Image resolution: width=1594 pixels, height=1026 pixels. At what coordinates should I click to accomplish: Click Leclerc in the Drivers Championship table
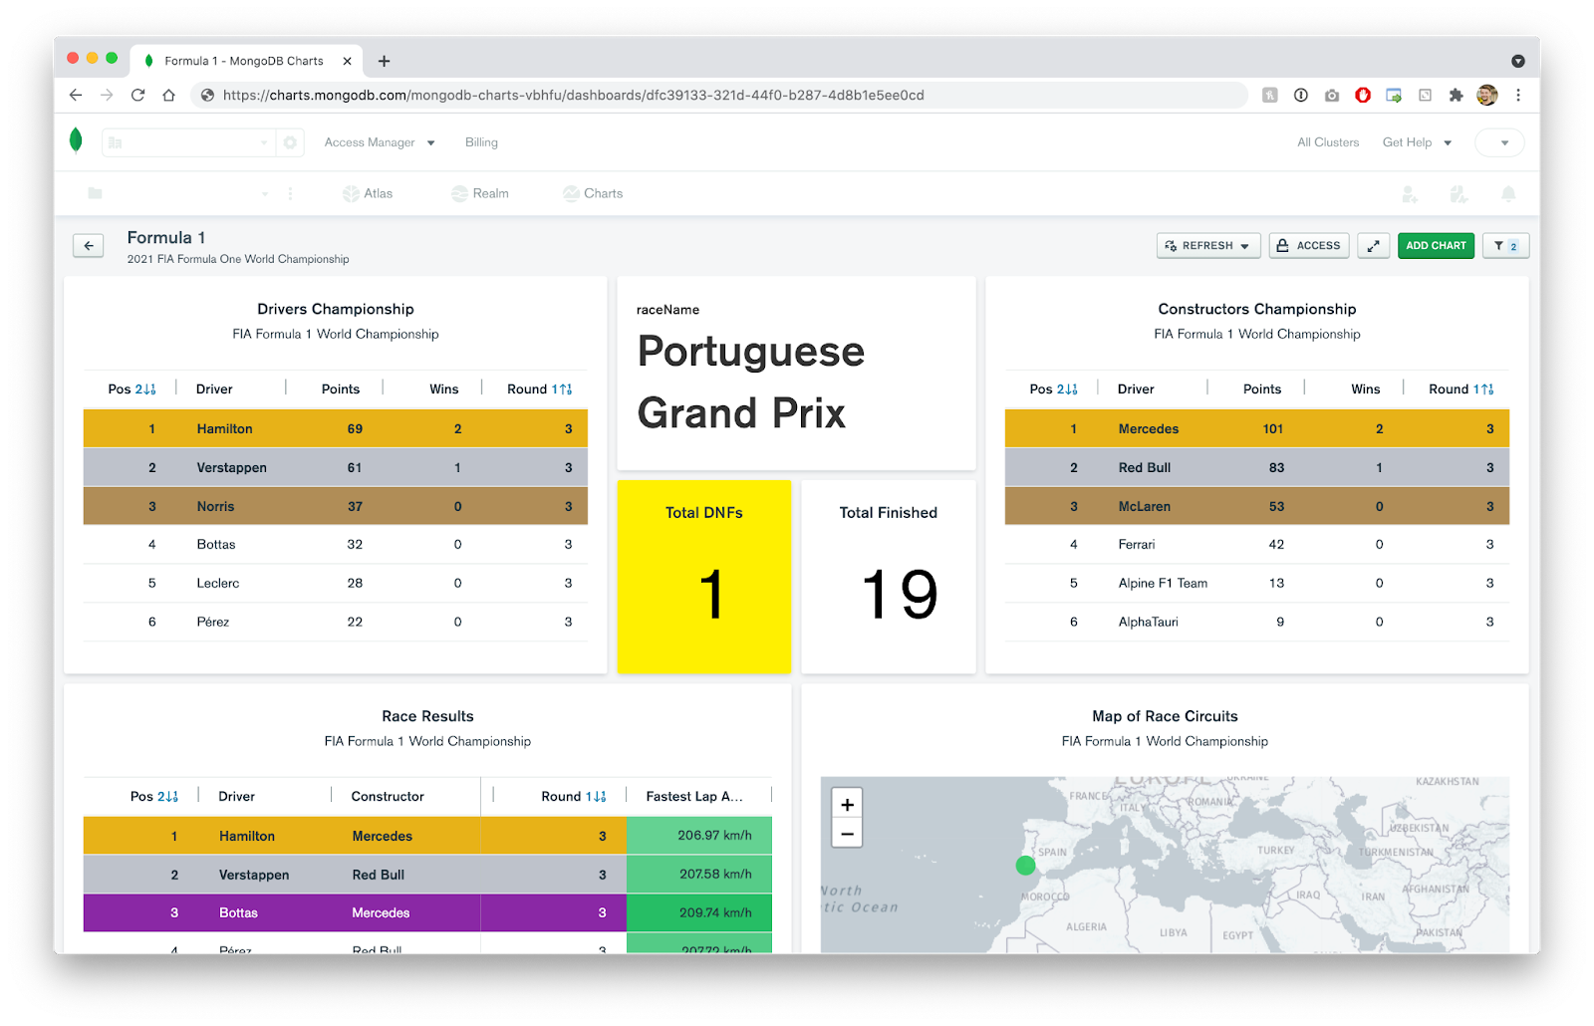tap(218, 583)
